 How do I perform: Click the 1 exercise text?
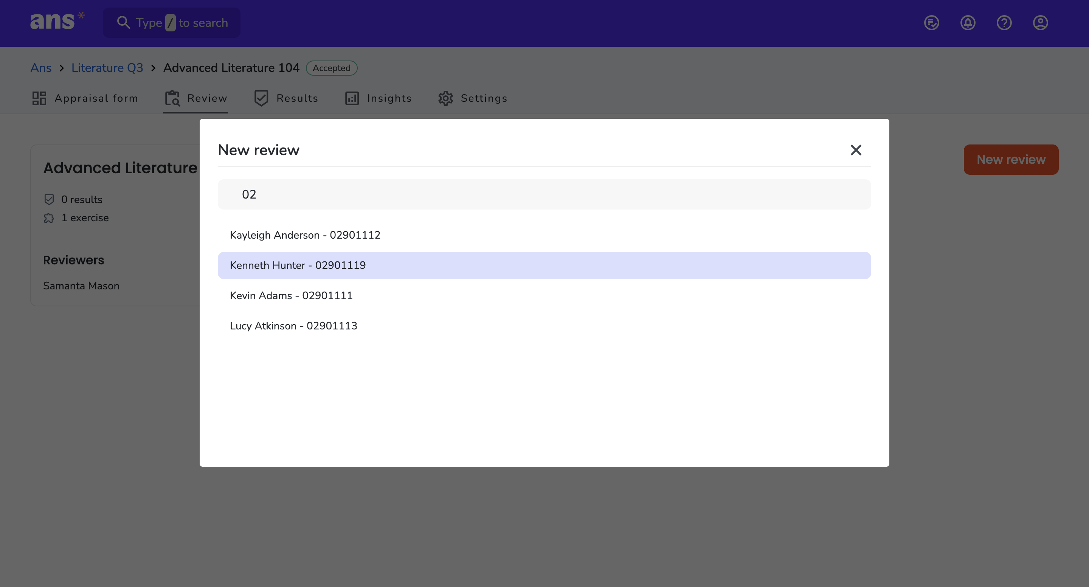85,218
